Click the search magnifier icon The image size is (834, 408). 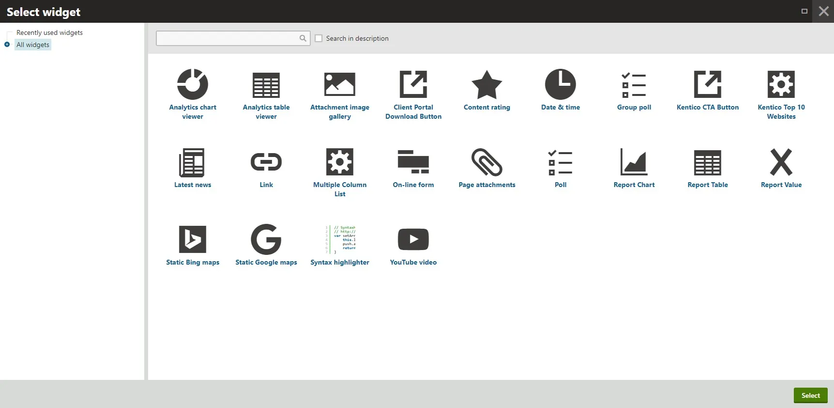(x=303, y=38)
